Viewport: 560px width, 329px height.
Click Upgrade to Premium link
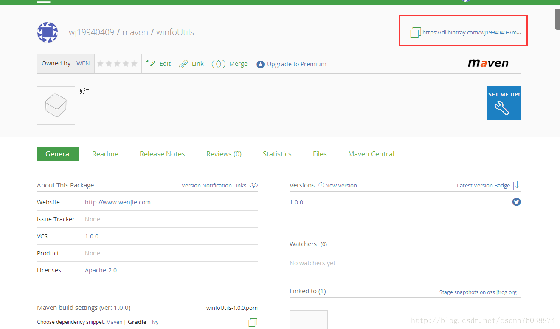click(296, 64)
